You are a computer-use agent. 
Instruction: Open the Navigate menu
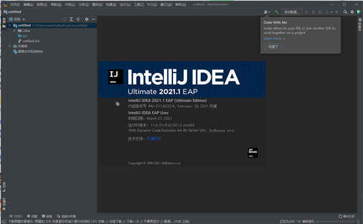[56, 4]
